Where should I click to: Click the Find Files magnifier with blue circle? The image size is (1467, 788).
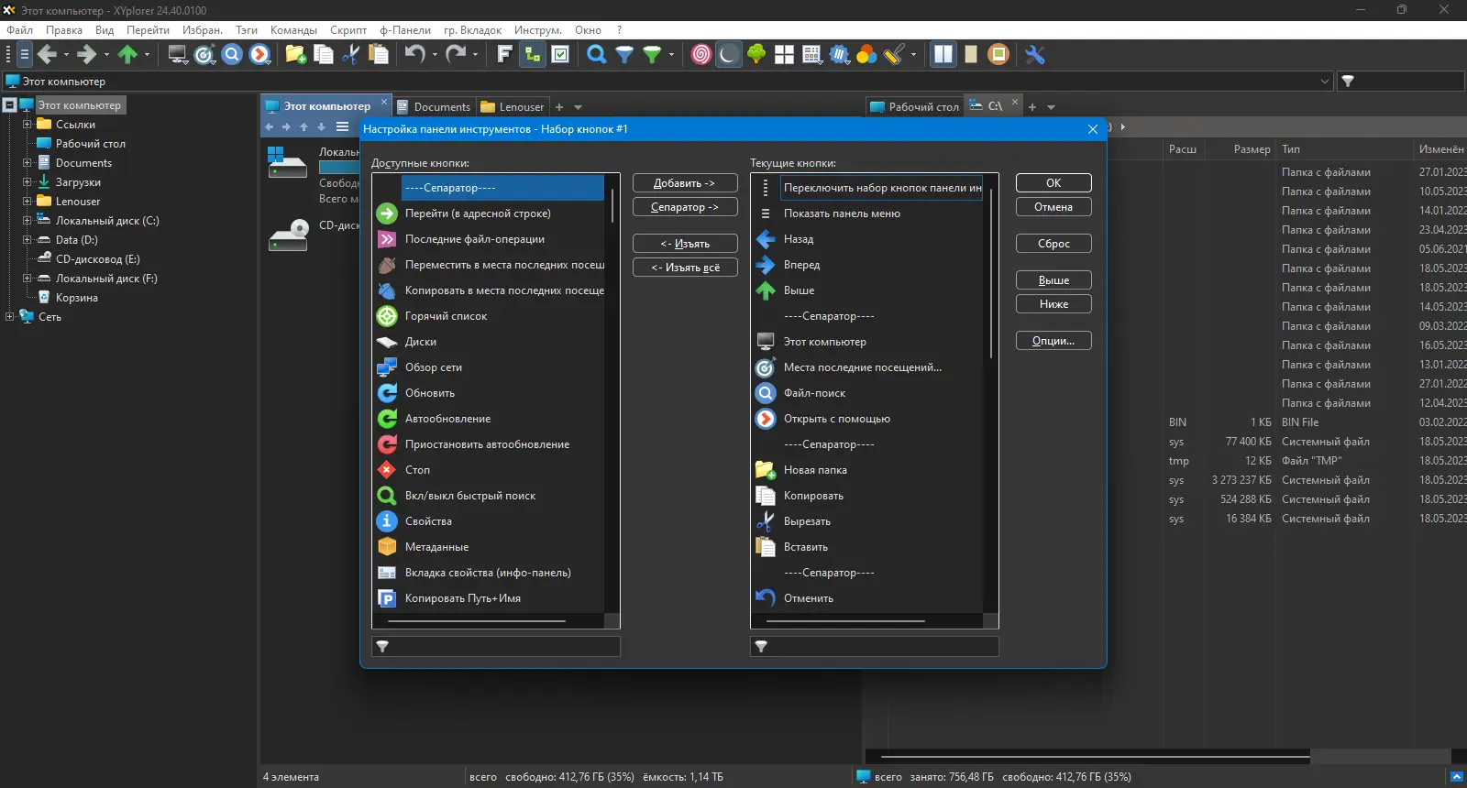(x=232, y=55)
